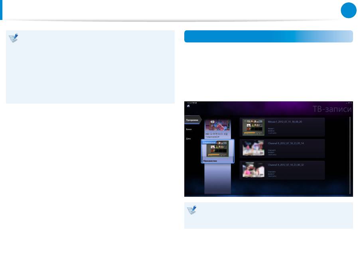Viewport: 359px width, 255px height.
Task: Maximize the ArcSoft TV window
Action: click(x=348, y=103)
